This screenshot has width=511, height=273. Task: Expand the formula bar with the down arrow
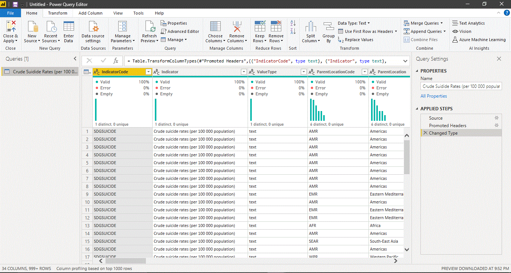406,61
